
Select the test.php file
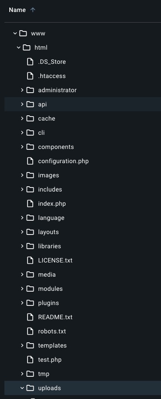click(83, 360)
